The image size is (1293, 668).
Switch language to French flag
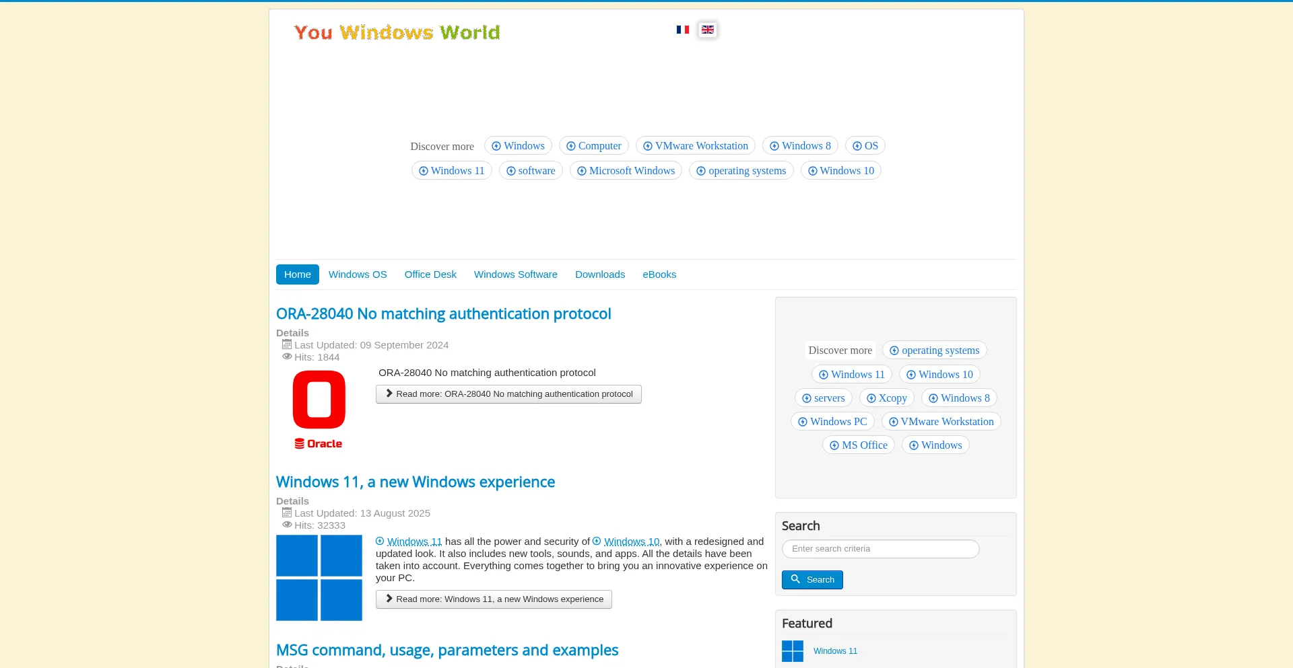(682, 30)
